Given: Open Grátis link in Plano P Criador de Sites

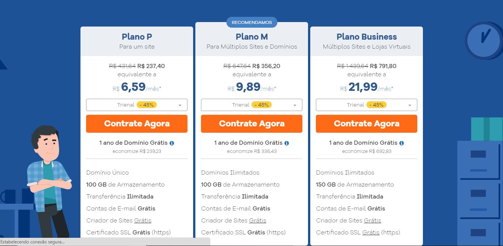Looking at the screenshot, I should [143, 221].
